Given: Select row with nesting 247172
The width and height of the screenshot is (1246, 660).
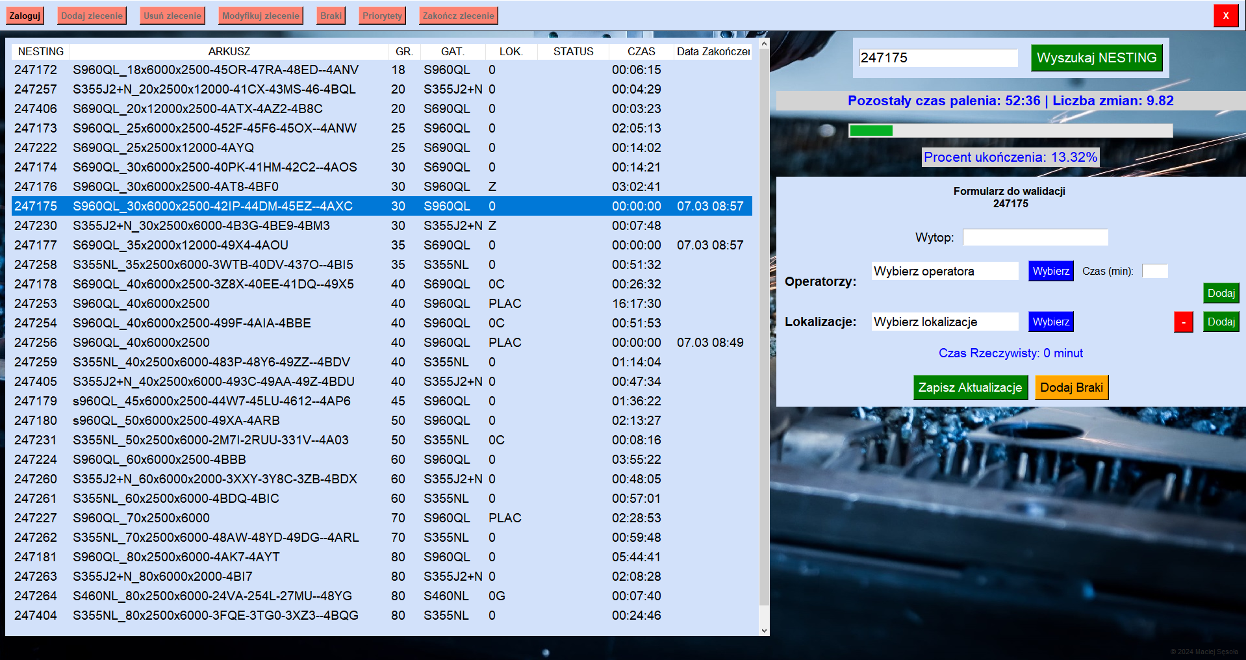Looking at the screenshot, I should pyautogui.click(x=382, y=70).
